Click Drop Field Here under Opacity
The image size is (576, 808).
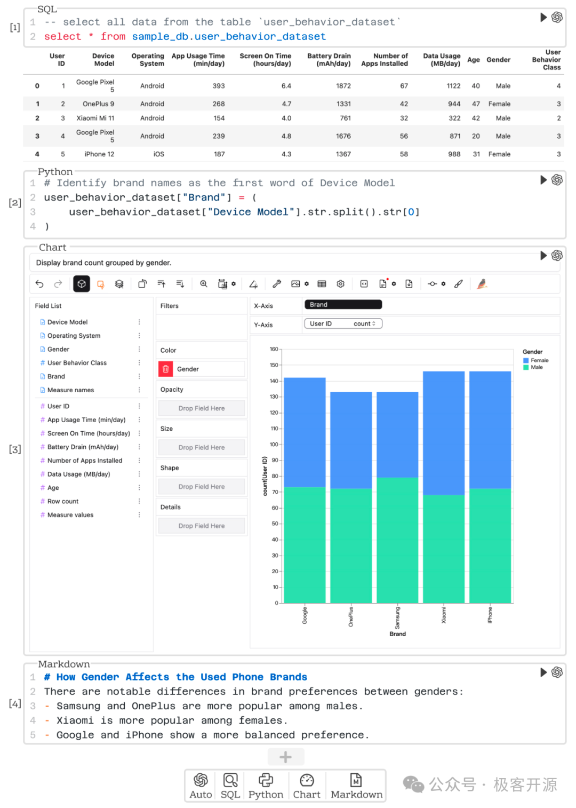click(x=202, y=408)
